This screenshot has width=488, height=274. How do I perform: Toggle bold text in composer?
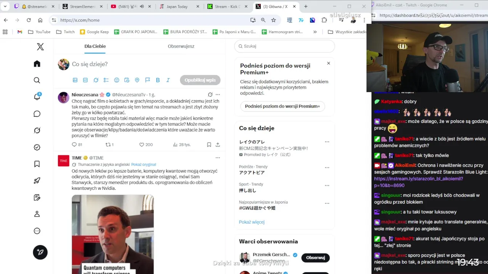point(158,80)
